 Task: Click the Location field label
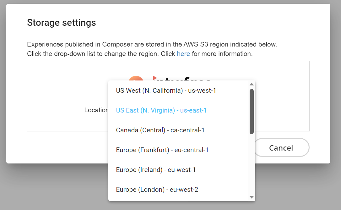click(x=96, y=110)
